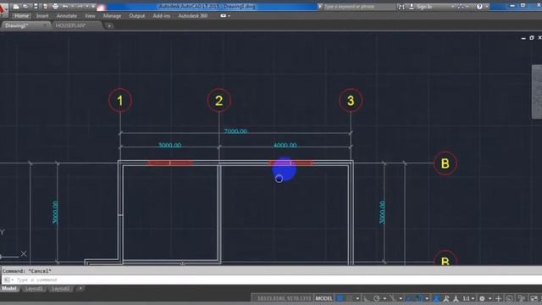The height and width of the screenshot is (305, 542).
Task: Toggle the grid display in status bar
Action: [x=340, y=298]
